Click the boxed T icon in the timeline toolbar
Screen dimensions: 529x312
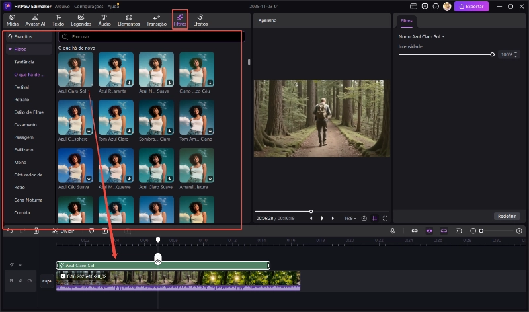click(x=104, y=231)
